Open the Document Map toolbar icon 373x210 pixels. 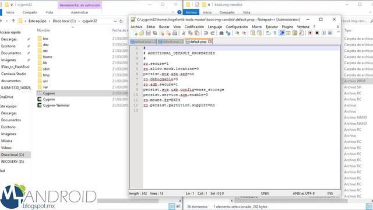click(295, 33)
